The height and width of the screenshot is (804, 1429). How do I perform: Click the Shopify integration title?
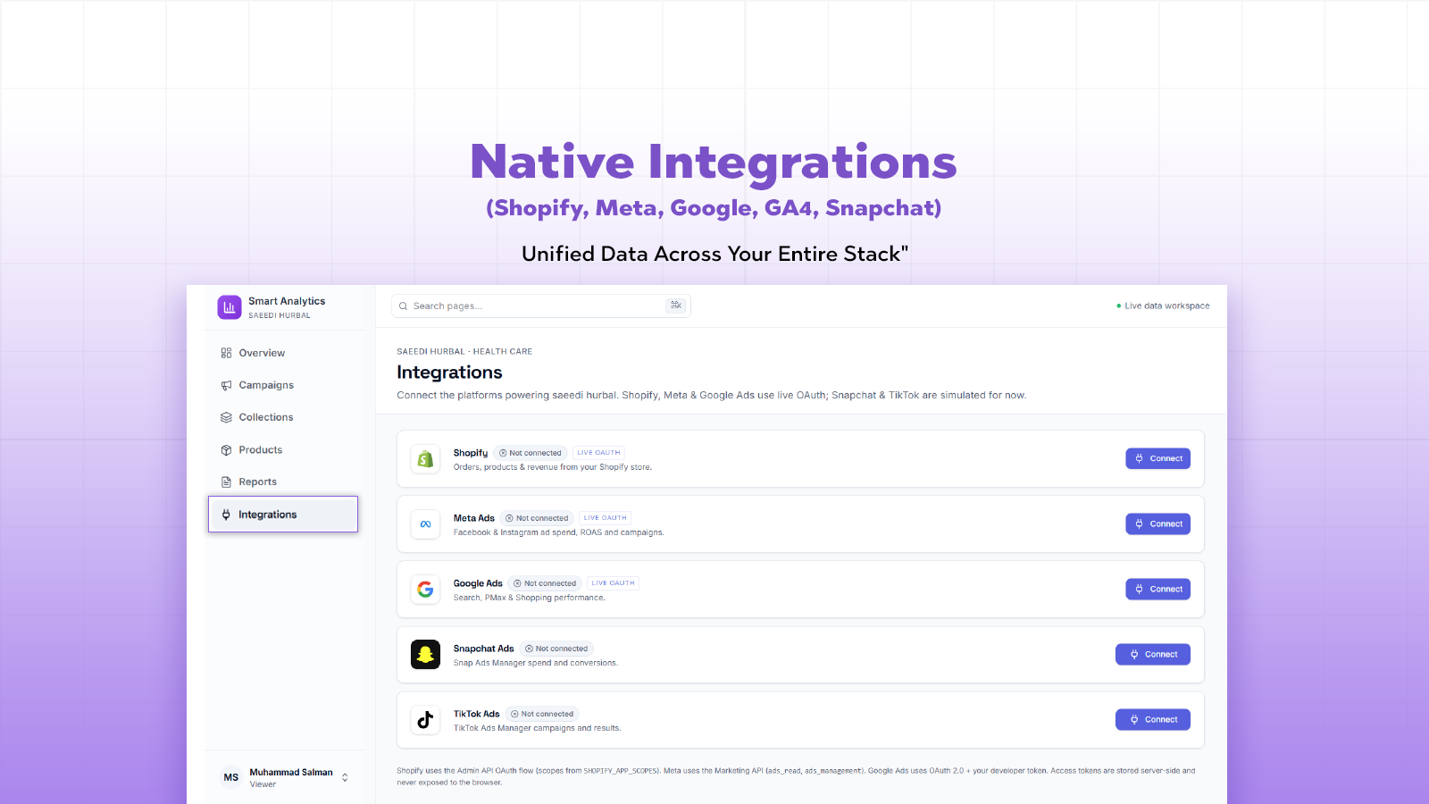coord(471,453)
